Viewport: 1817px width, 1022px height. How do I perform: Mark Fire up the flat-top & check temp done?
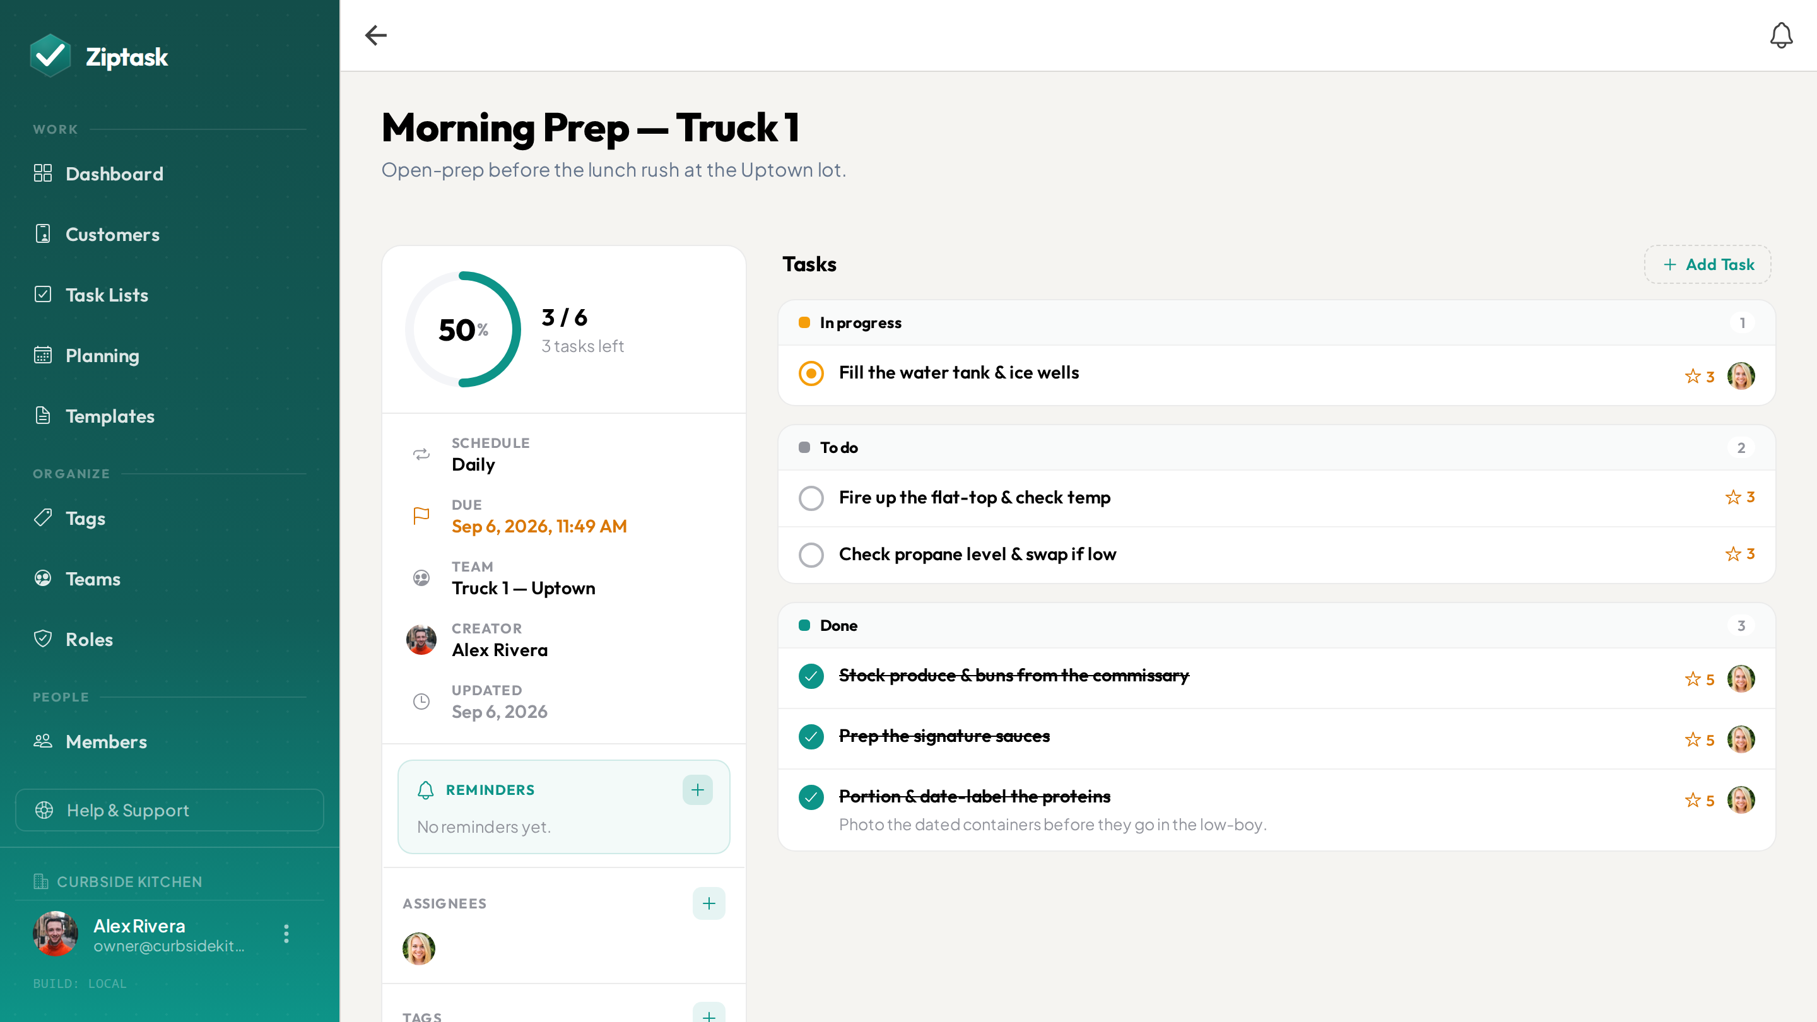point(811,498)
